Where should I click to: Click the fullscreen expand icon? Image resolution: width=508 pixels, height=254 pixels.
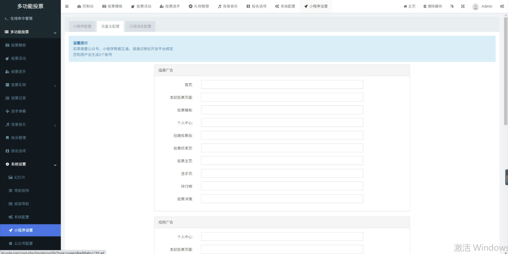[x=463, y=6]
